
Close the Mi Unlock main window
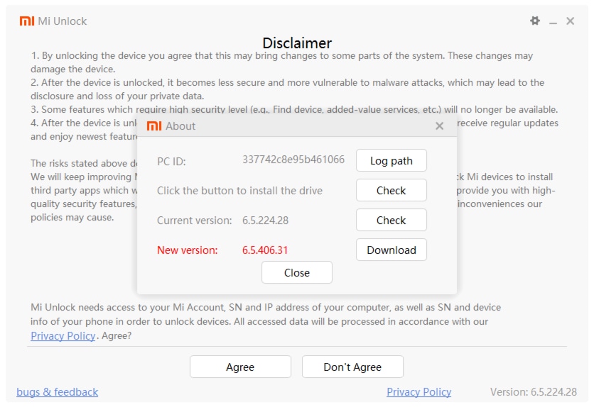point(570,21)
